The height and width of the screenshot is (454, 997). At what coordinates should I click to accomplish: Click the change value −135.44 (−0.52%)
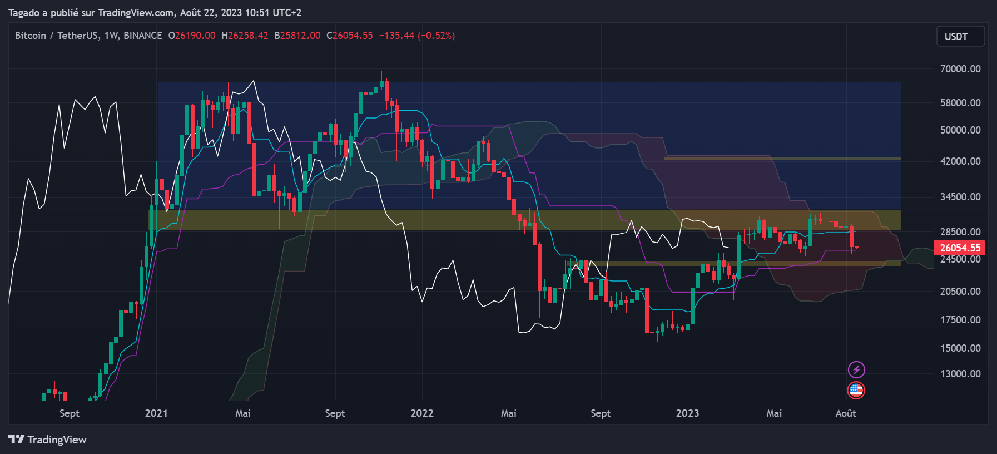(x=417, y=36)
